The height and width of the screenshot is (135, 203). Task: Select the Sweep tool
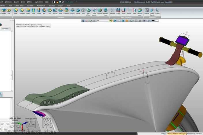[3, 11]
